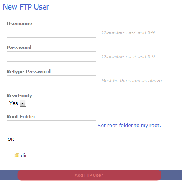Click the New FTP User heading
Image resolution: width=182 pixels, height=189 pixels.
tap(26, 7)
